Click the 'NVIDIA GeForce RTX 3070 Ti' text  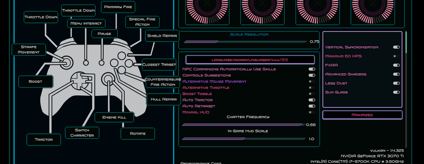(x=372, y=156)
